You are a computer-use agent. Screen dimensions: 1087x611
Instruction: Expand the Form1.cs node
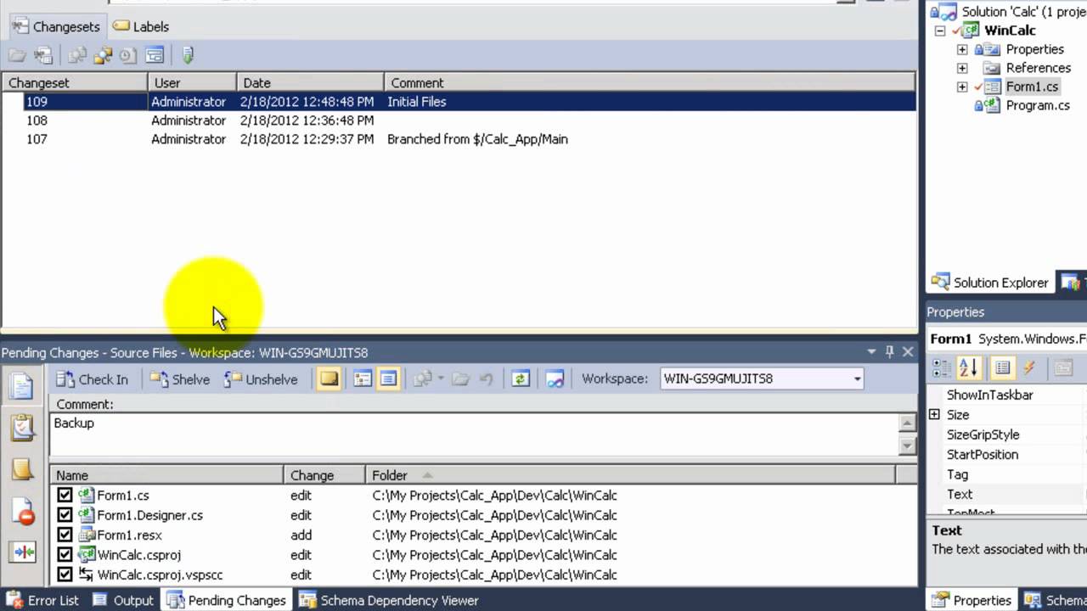(x=962, y=87)
